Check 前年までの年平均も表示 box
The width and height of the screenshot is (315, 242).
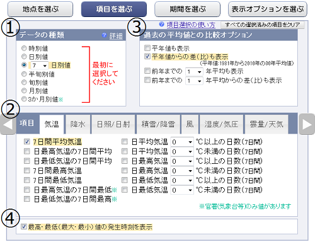click(x=147, y=71)
